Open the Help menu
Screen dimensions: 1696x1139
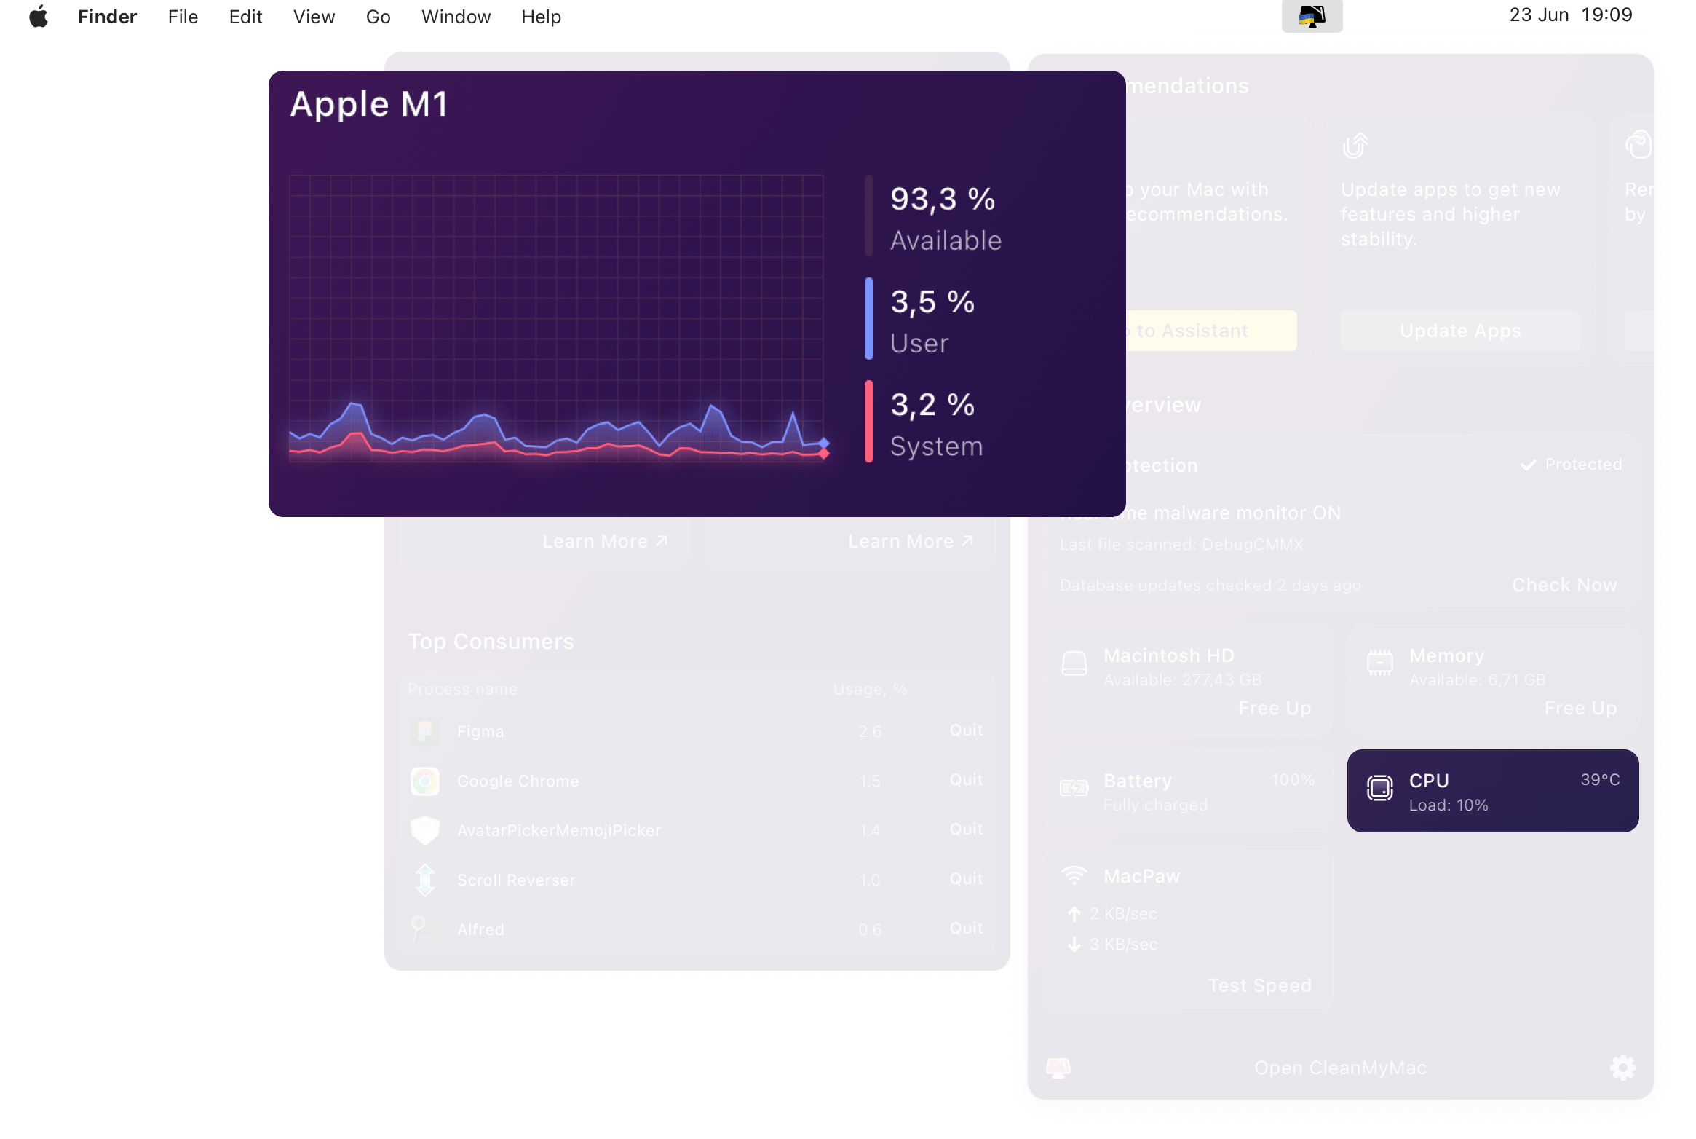point(541,16)
